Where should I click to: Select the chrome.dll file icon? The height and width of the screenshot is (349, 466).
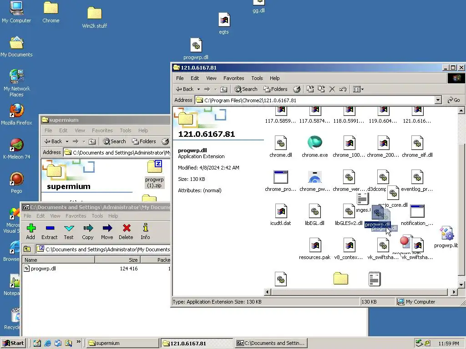[x=280, y=147]
